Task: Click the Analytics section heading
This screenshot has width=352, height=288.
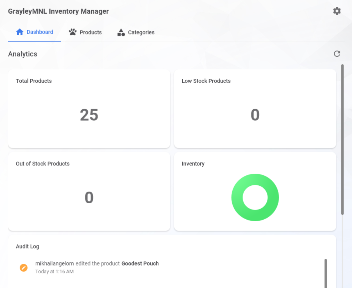Action: (x=23, y=54)
